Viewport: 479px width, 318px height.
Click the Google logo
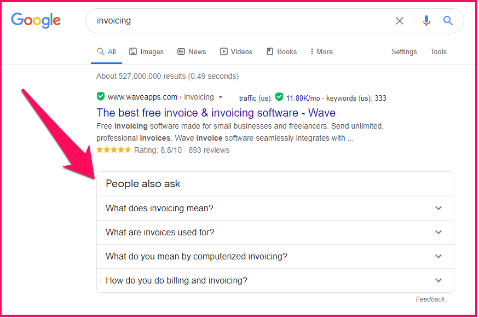[x=36, y=21]
